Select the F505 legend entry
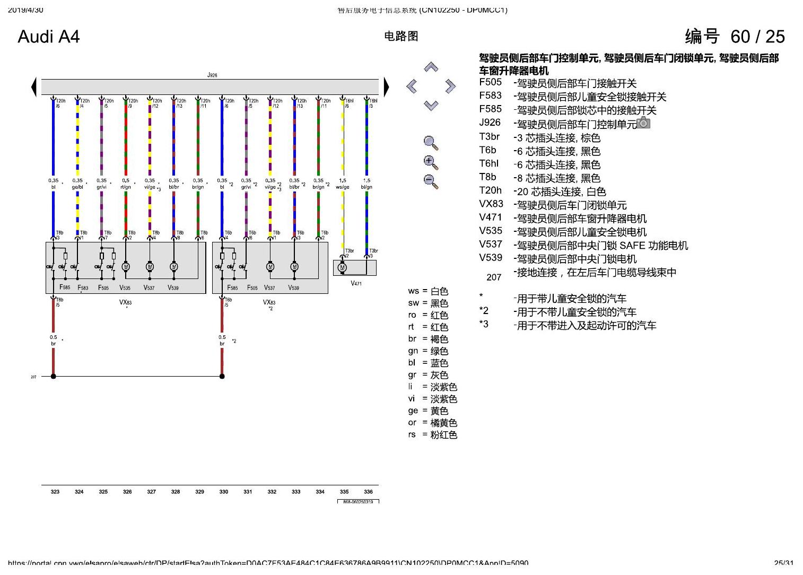The image size is (803, 575). click(x=558, y=83)
